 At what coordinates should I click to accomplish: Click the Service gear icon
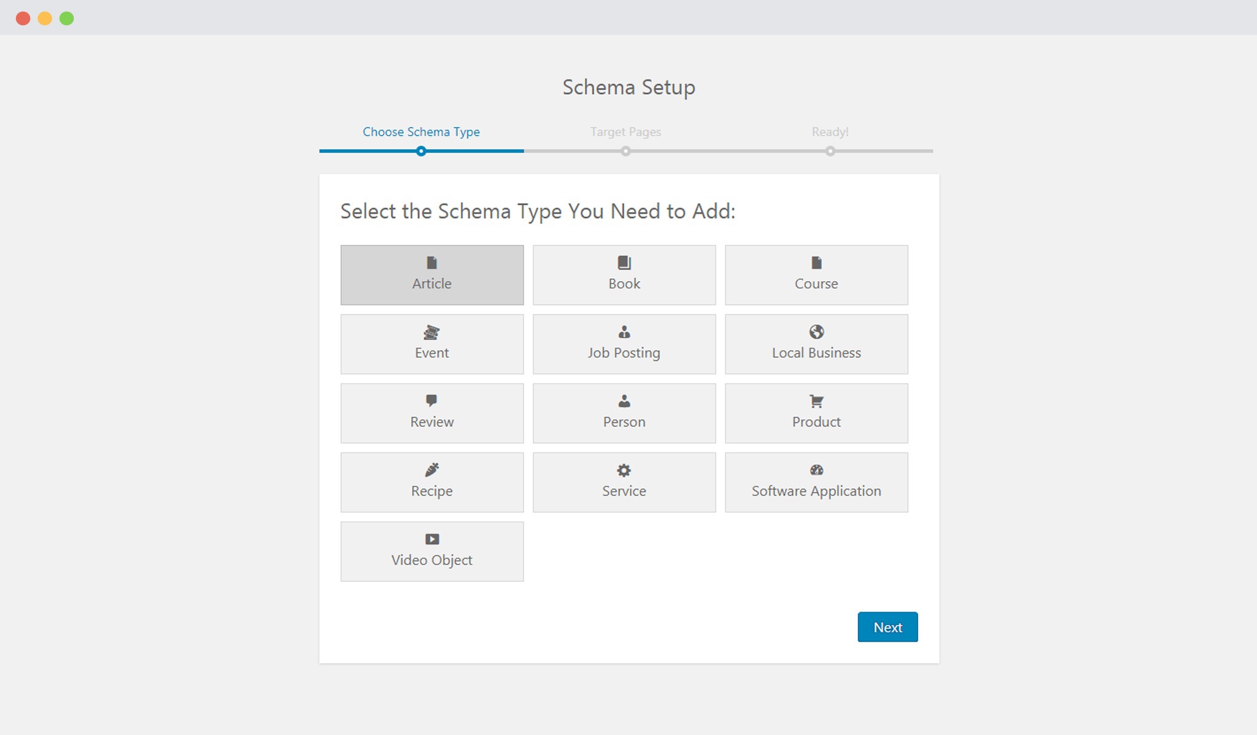pos(624,470)
